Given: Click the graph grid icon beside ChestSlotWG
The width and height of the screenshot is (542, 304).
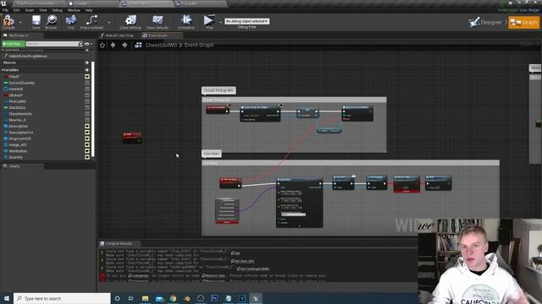Looking at the screenshot, I should pyautogui.click(x=138, y=45).
